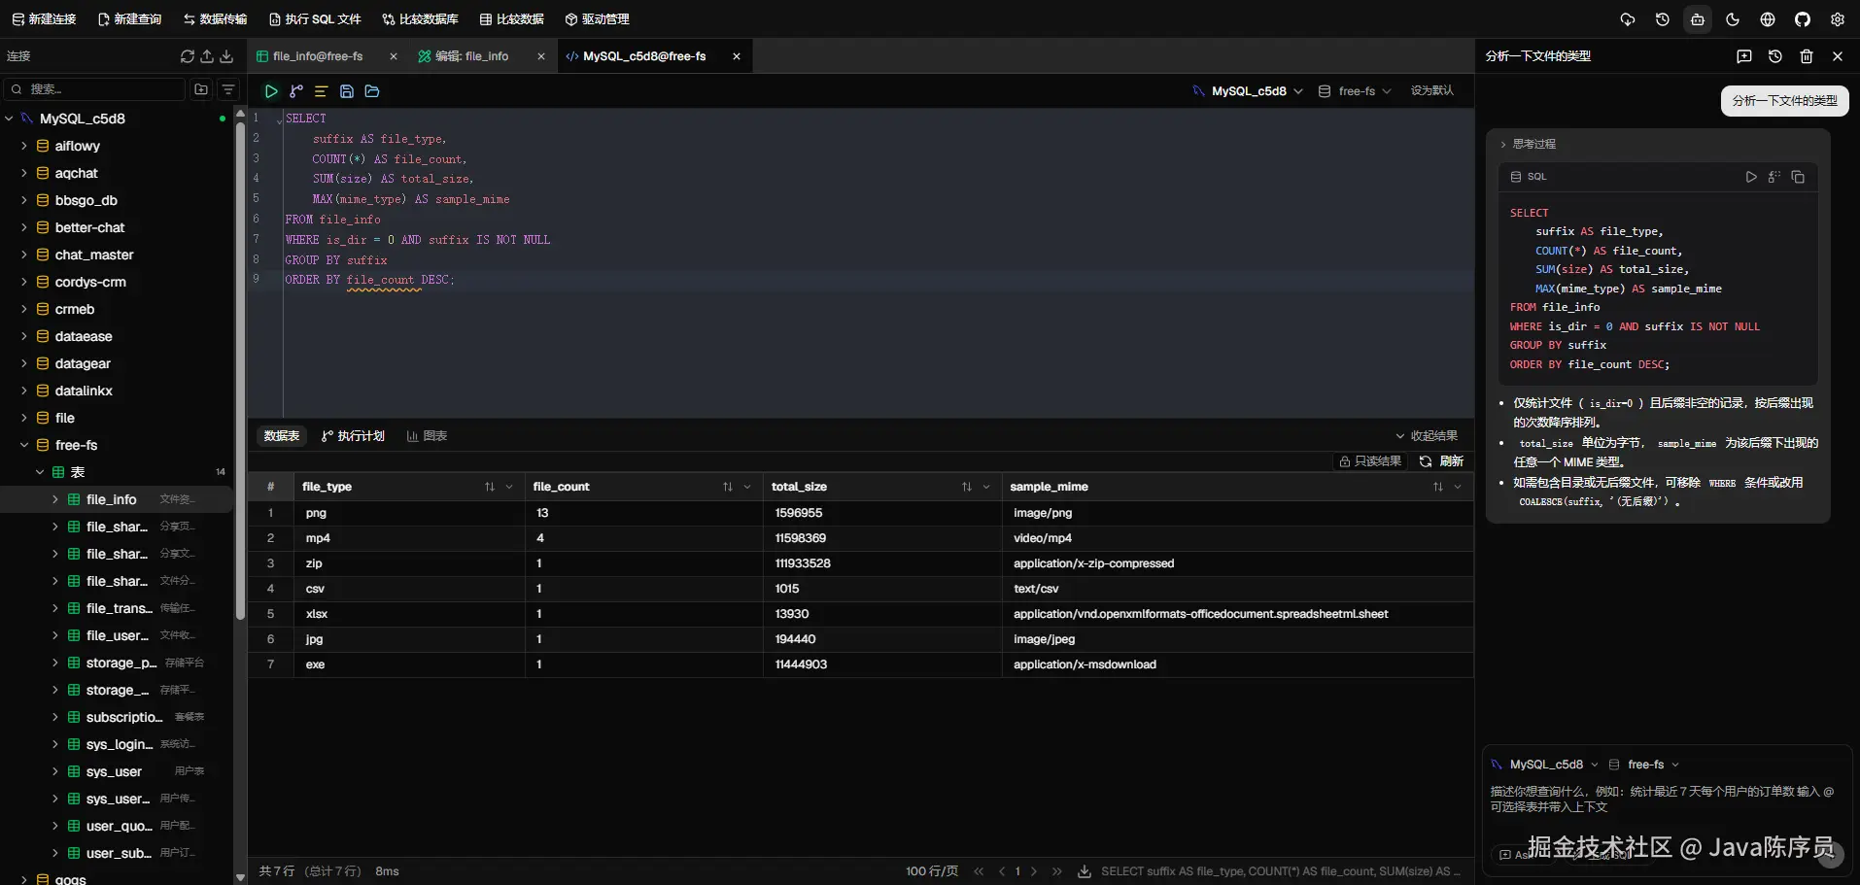This screenshot has height=885, width=1860.
Task: Start a new AI chat conversation
Action: pos(1744,56)
